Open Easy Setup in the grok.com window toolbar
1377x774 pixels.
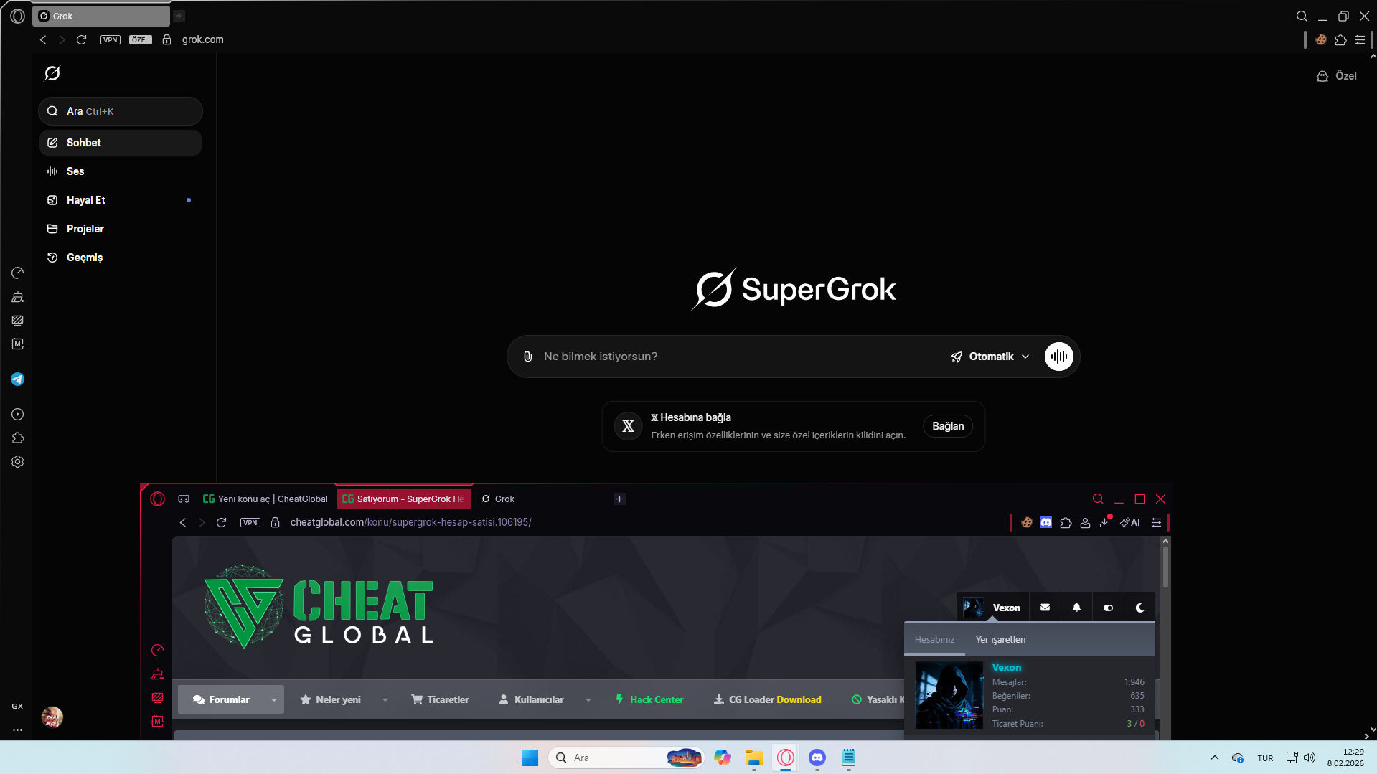1360,40
